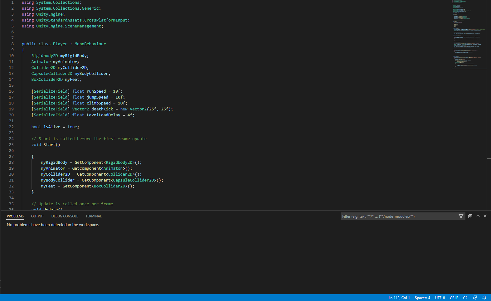Place cursor on the isAlive variable line
This screenshot has height=301, width=491.
pos(52,127)
